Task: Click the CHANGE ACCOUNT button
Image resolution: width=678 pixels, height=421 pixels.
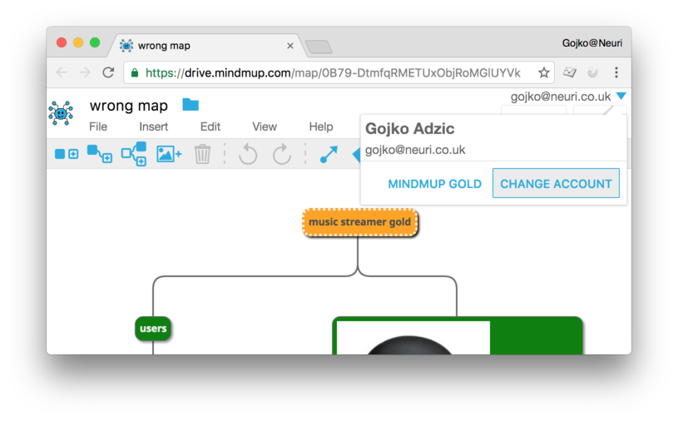Action: point(556,183)
